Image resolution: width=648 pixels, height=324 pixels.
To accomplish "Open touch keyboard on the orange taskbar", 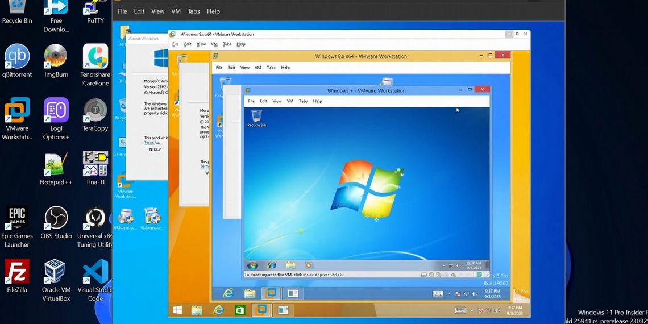I will click(460, 310).
